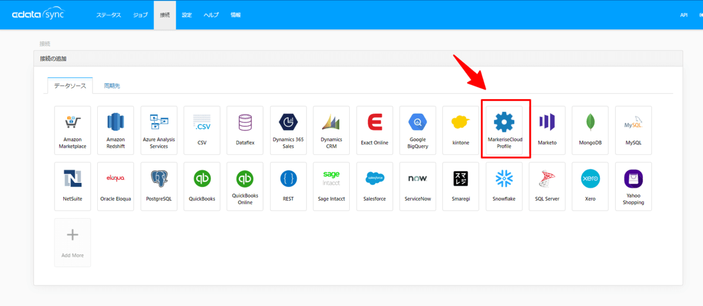Choose the ServiceNow connector
Screen dimensions: 703x306
click(418, 186)
